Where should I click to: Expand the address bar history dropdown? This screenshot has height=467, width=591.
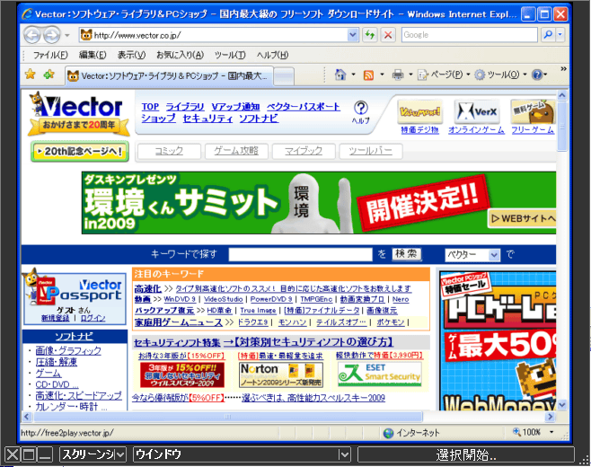coord(352,35)
